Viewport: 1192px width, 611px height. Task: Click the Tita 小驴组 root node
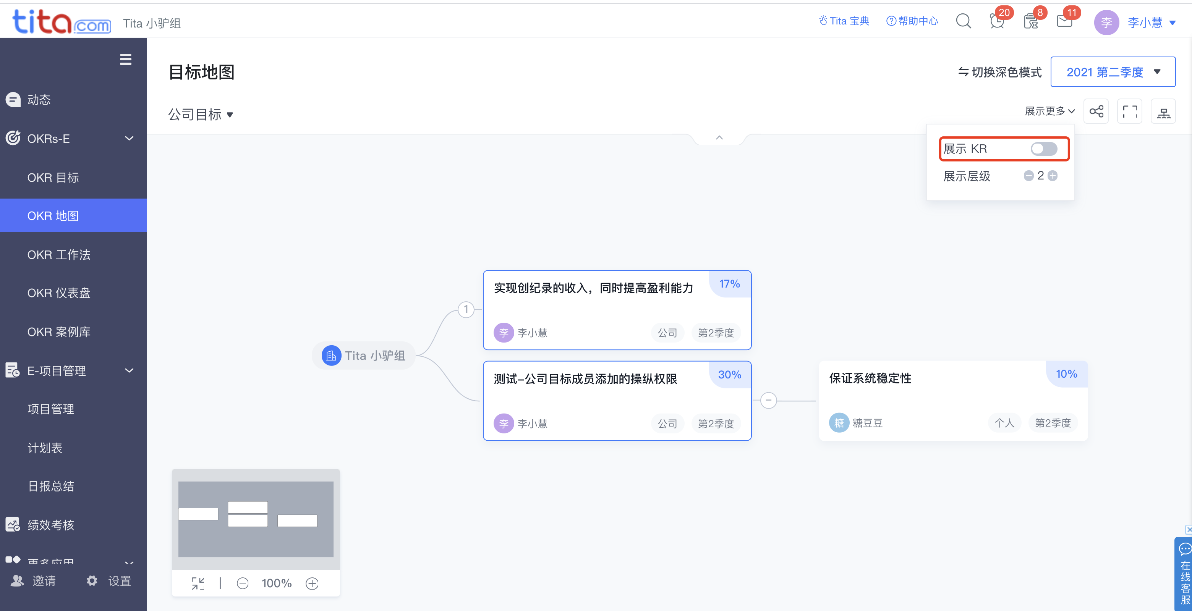click(363, 355)
